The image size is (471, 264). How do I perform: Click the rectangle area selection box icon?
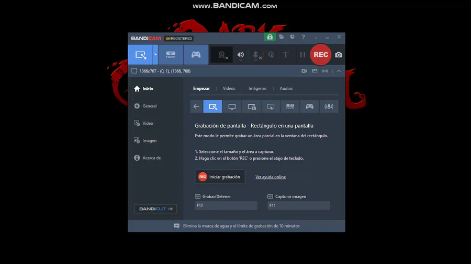134,71
